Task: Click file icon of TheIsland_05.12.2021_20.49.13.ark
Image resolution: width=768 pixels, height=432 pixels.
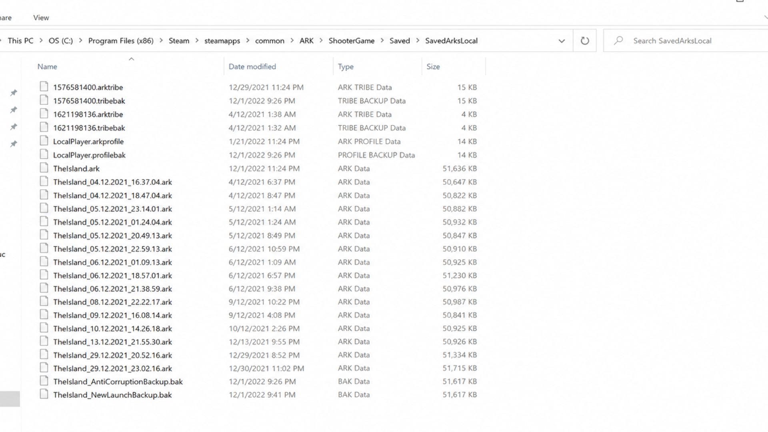Action: click(x=44, y=235)
